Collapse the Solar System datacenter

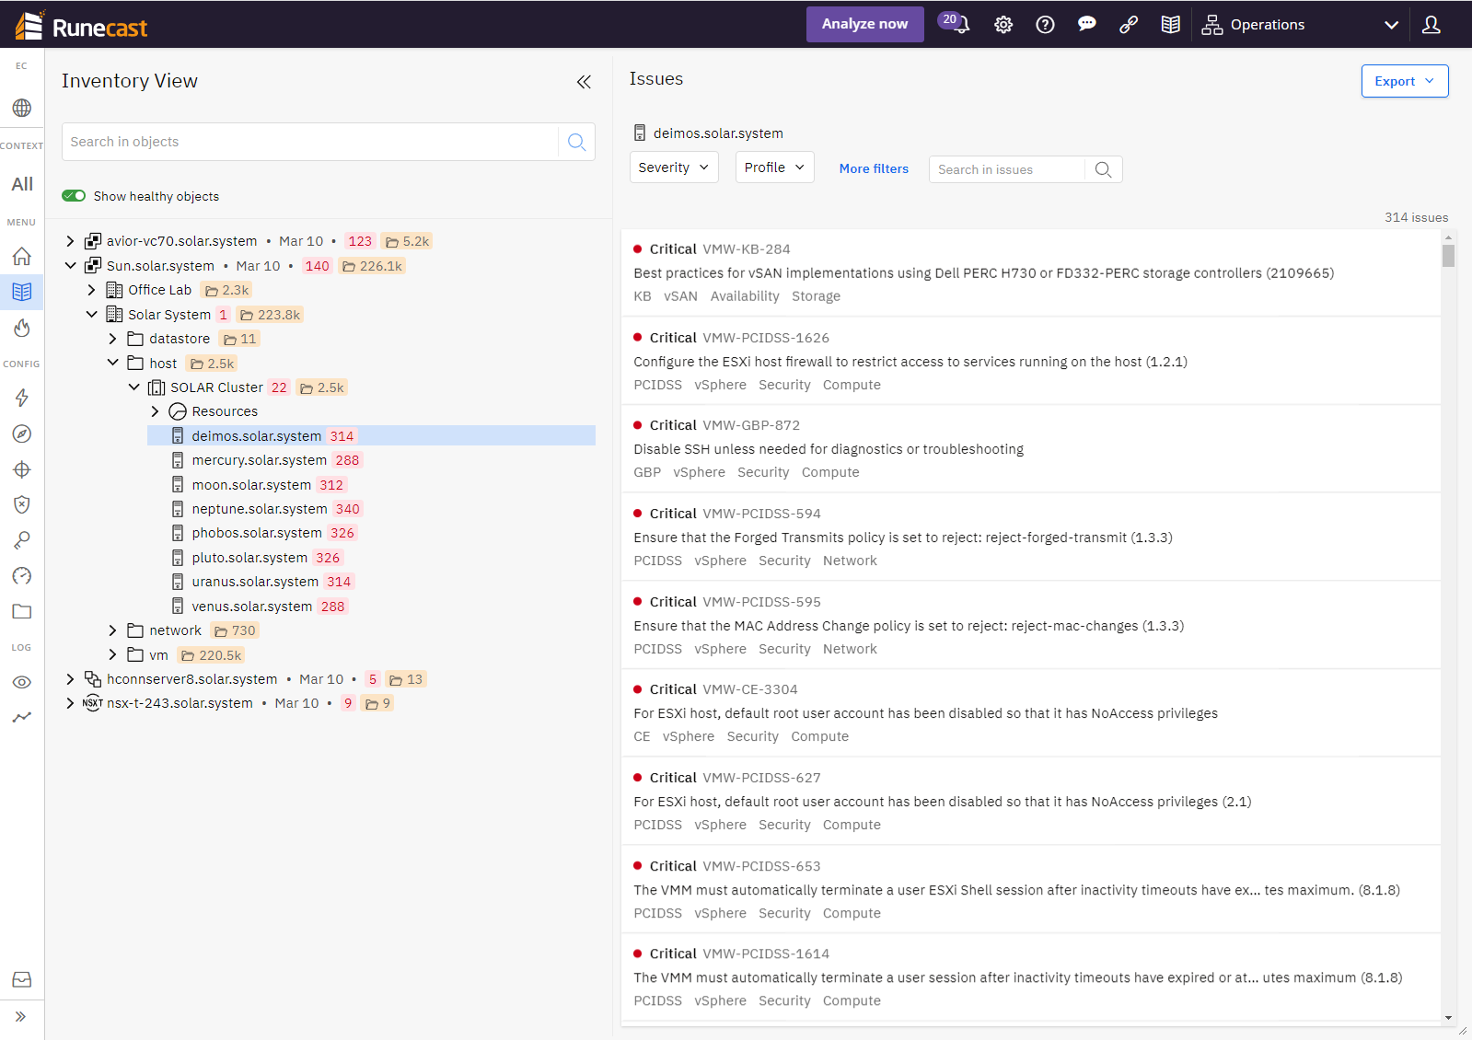pyautogui.click(x=91, y=315)
